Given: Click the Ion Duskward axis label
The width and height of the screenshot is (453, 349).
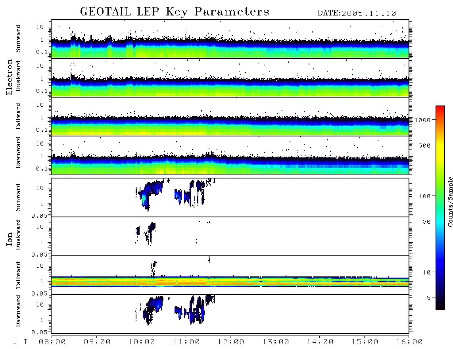Looking at the screenshot, I should click(18, 235).
